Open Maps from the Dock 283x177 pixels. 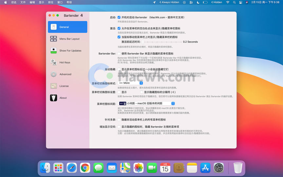pyautogui.click(x=125, y=168)
